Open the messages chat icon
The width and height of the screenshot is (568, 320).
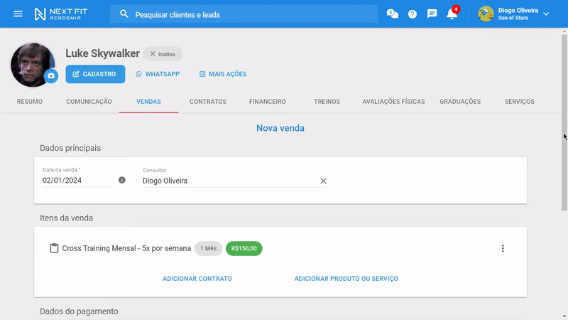[x=432, y=14]
